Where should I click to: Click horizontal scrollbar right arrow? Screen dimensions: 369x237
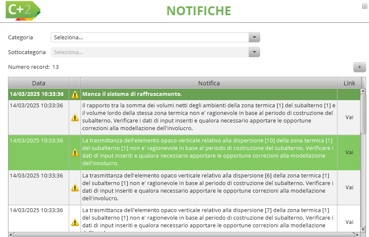point(358,234)
